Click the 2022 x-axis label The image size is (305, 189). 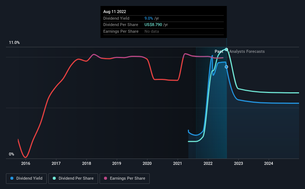coord(208,163)
